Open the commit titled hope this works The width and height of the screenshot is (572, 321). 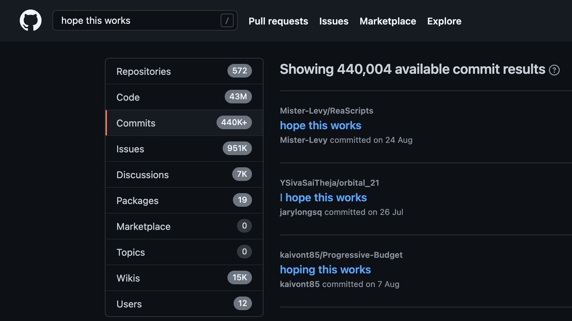pyautogui.click(x=320, y=125)
